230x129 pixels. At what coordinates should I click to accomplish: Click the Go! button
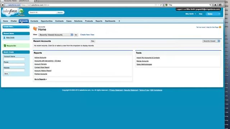coord(76,35)
